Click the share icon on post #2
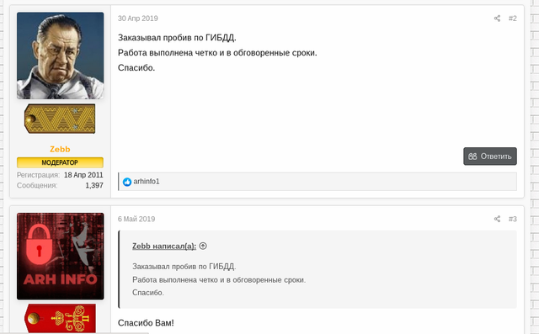Image resolution: width=539 pixels, height=334 pixels. point(497,19)
